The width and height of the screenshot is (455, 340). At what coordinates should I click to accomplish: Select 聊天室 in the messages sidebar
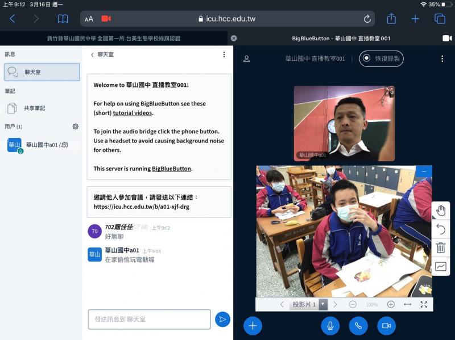pyautogui.click(x=42, y=72)
